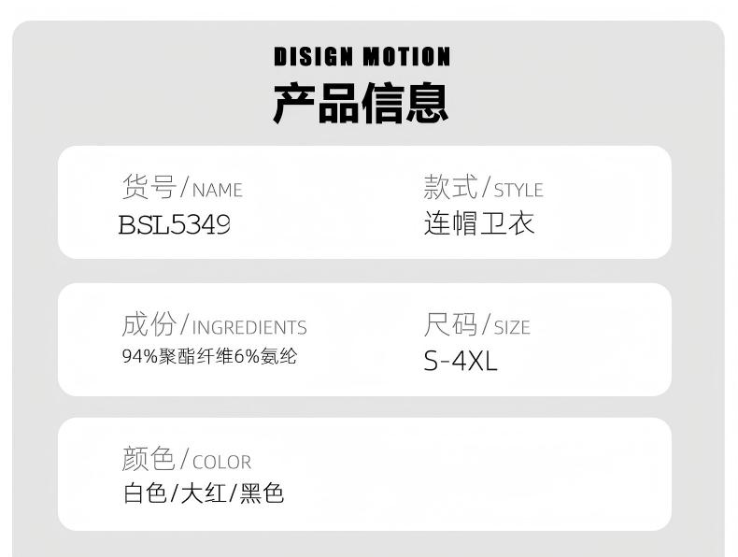Click the SIZE caption text
Screen dimensions: 738x557
(512, 328)
